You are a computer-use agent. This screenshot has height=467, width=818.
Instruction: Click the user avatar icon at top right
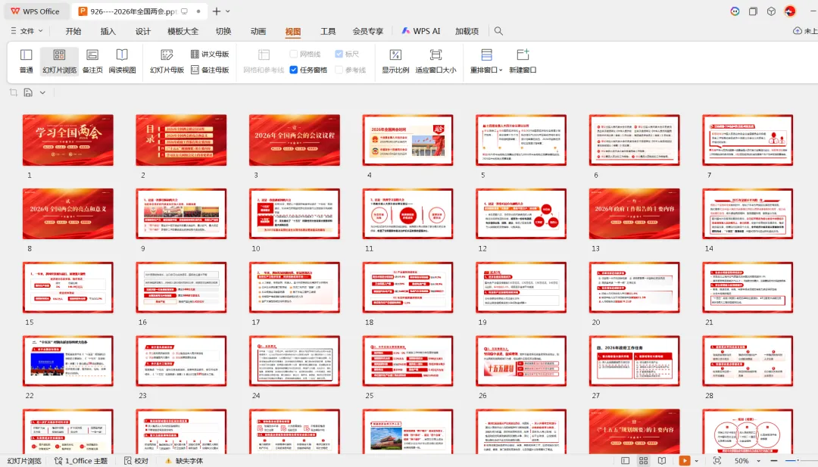click(x=790, y=11)
